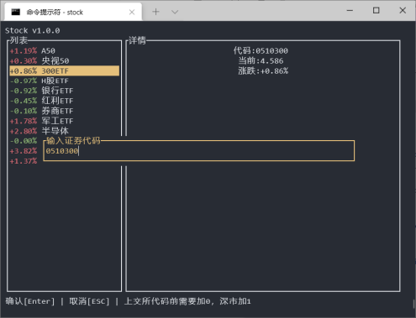Click the 列表 panel title
This screenshot has width=416, height=318.
pyautogui.click(x=18, y=40)
